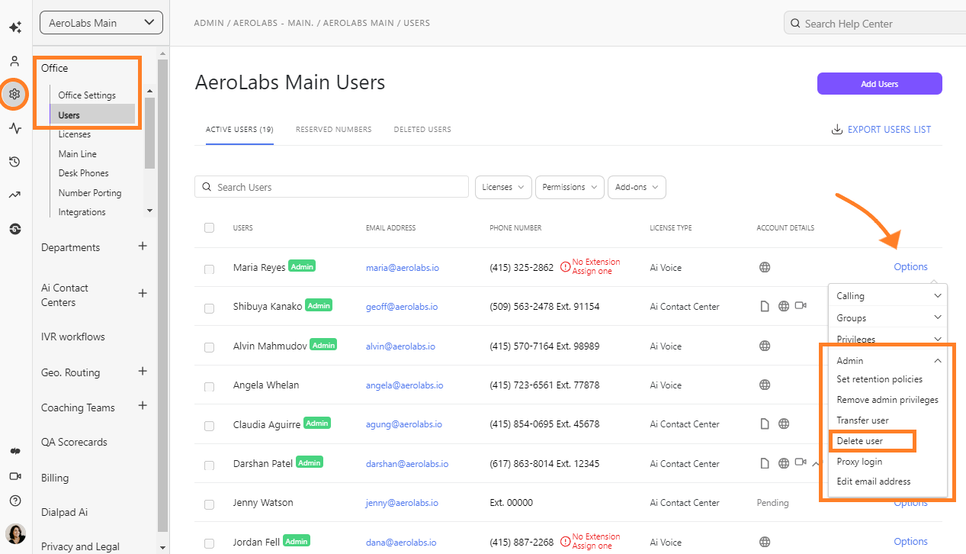The height and width of the screenshot is (554, 966).
Task: Open the profile person icon in left rail
Action: point(14,61)
